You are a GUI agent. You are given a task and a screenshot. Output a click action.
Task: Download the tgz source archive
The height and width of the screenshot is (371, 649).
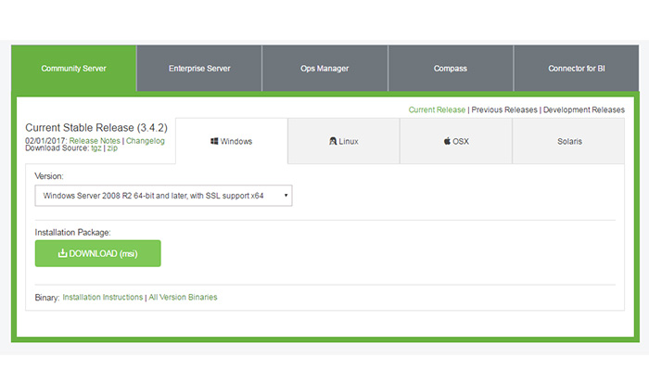pyautogui.click(x=96, y=148)
